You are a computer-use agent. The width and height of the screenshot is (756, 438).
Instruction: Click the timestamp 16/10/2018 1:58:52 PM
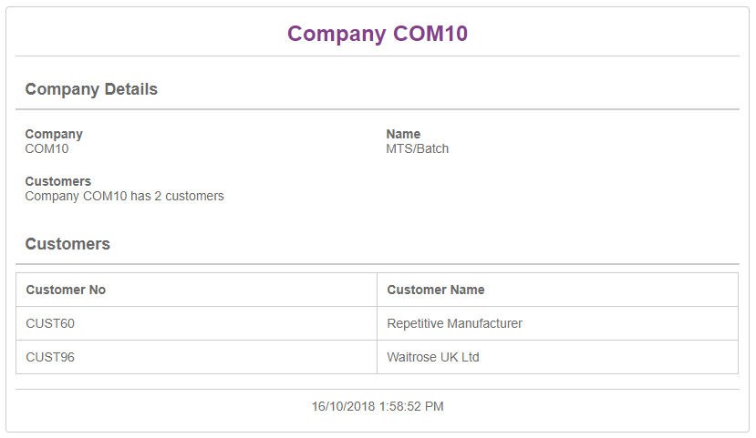tap(378, 406)
